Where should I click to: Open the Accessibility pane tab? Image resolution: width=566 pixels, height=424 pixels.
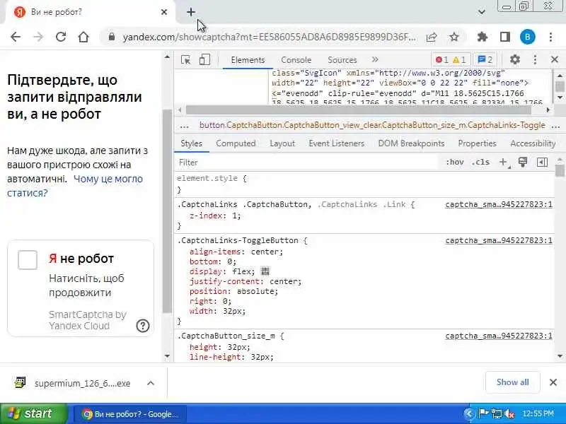[533, 143]
